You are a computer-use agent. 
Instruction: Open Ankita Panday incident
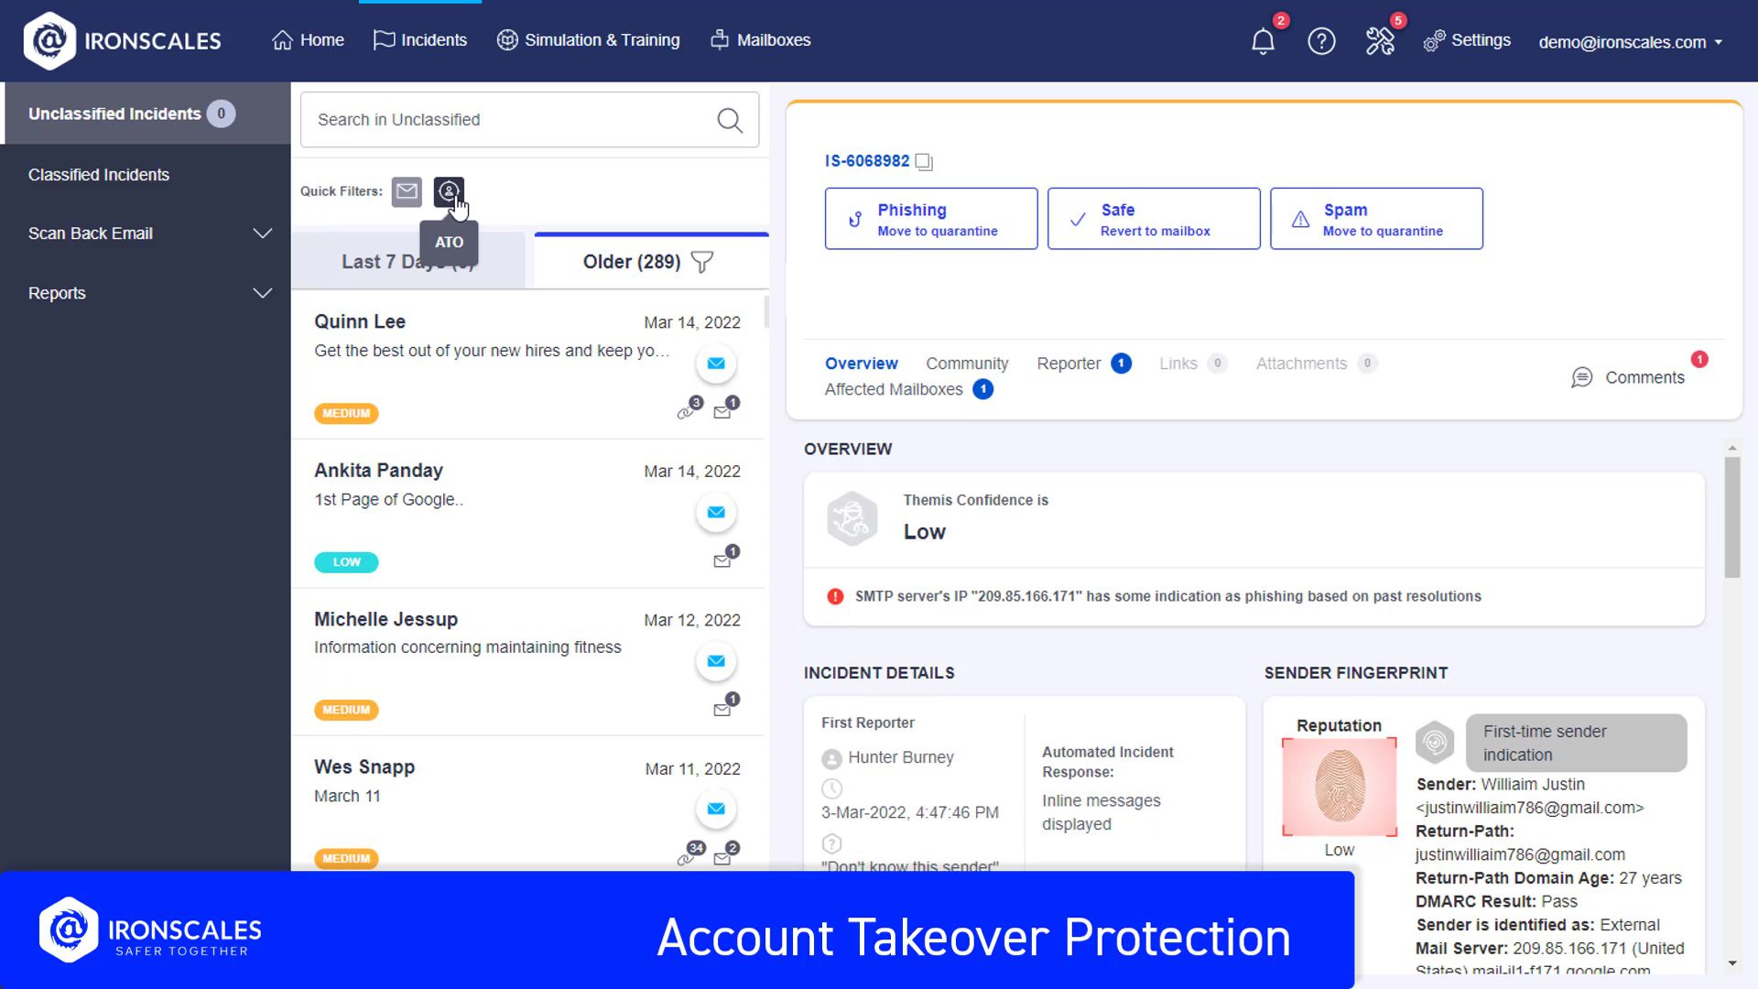(x=528, y=514)
